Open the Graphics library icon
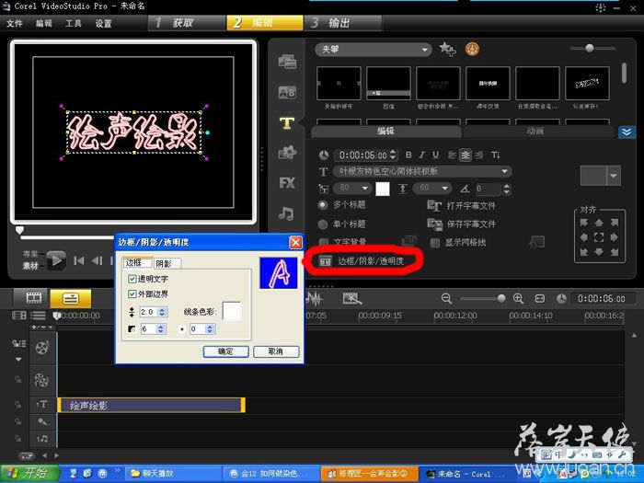The height and width of the screenshot is (483, 644). [287, 153]
